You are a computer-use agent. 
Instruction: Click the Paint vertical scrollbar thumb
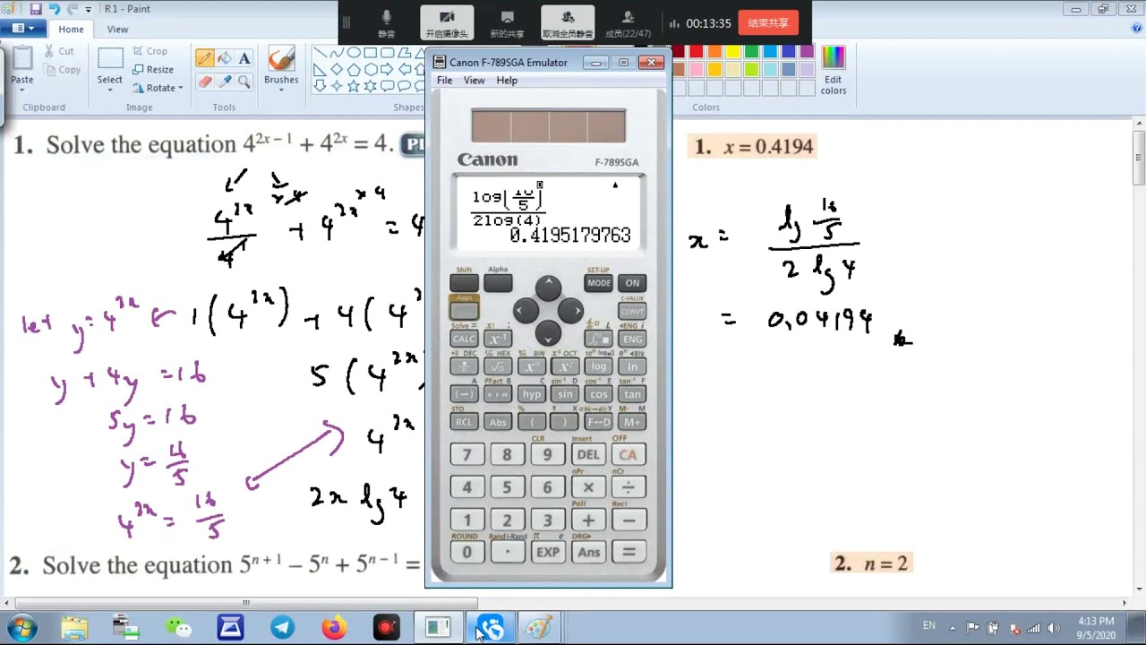1139,157
